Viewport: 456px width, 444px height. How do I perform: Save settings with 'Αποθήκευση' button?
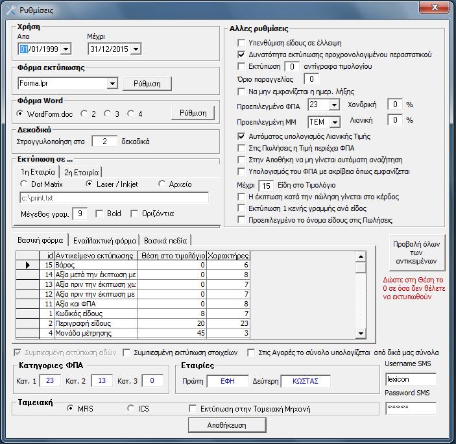coord(227,425)
